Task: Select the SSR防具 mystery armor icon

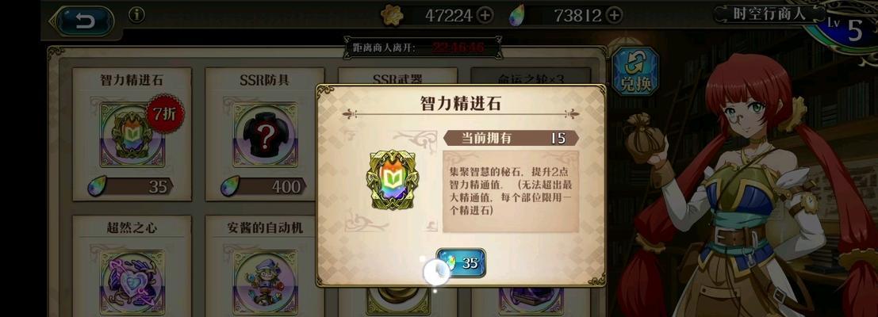Action: [x=265, y=135]
